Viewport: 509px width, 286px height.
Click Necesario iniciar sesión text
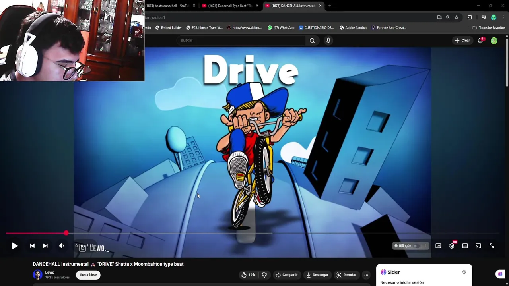tap(402, 282)
